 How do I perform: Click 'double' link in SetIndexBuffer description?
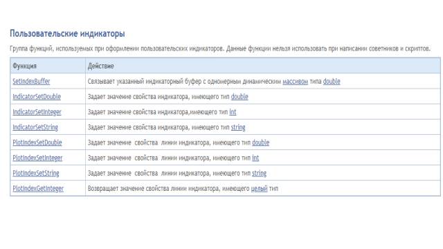[x=332, y=82]
